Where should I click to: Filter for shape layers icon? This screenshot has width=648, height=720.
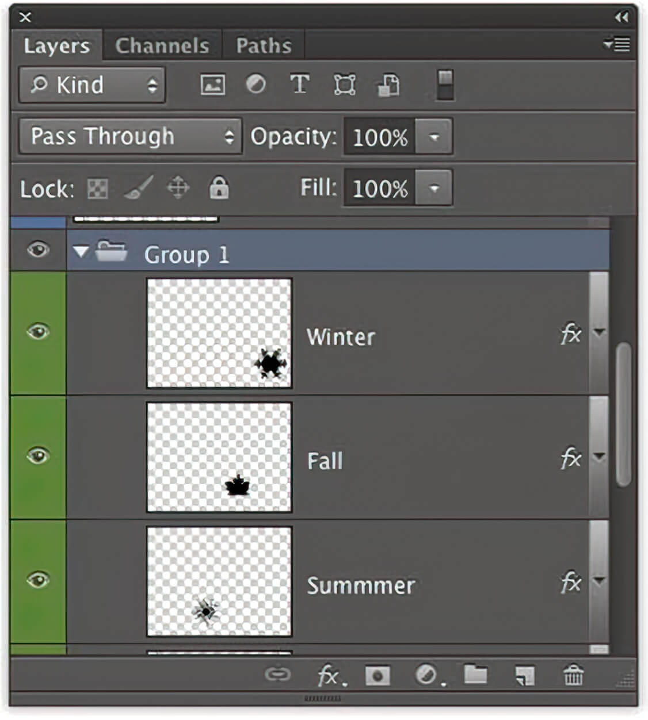[344, 85]
